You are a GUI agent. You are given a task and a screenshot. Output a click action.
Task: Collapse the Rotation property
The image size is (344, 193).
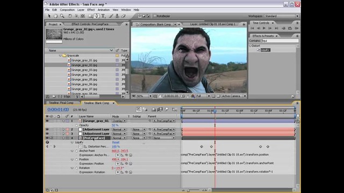(72, 168)
